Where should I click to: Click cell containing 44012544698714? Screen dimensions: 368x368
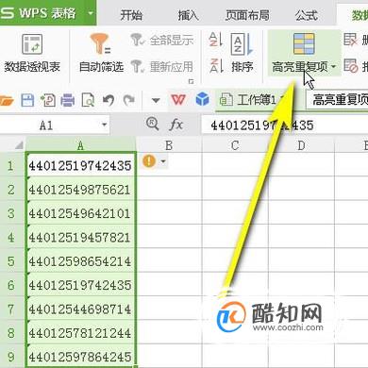click(x=80, y=309)
